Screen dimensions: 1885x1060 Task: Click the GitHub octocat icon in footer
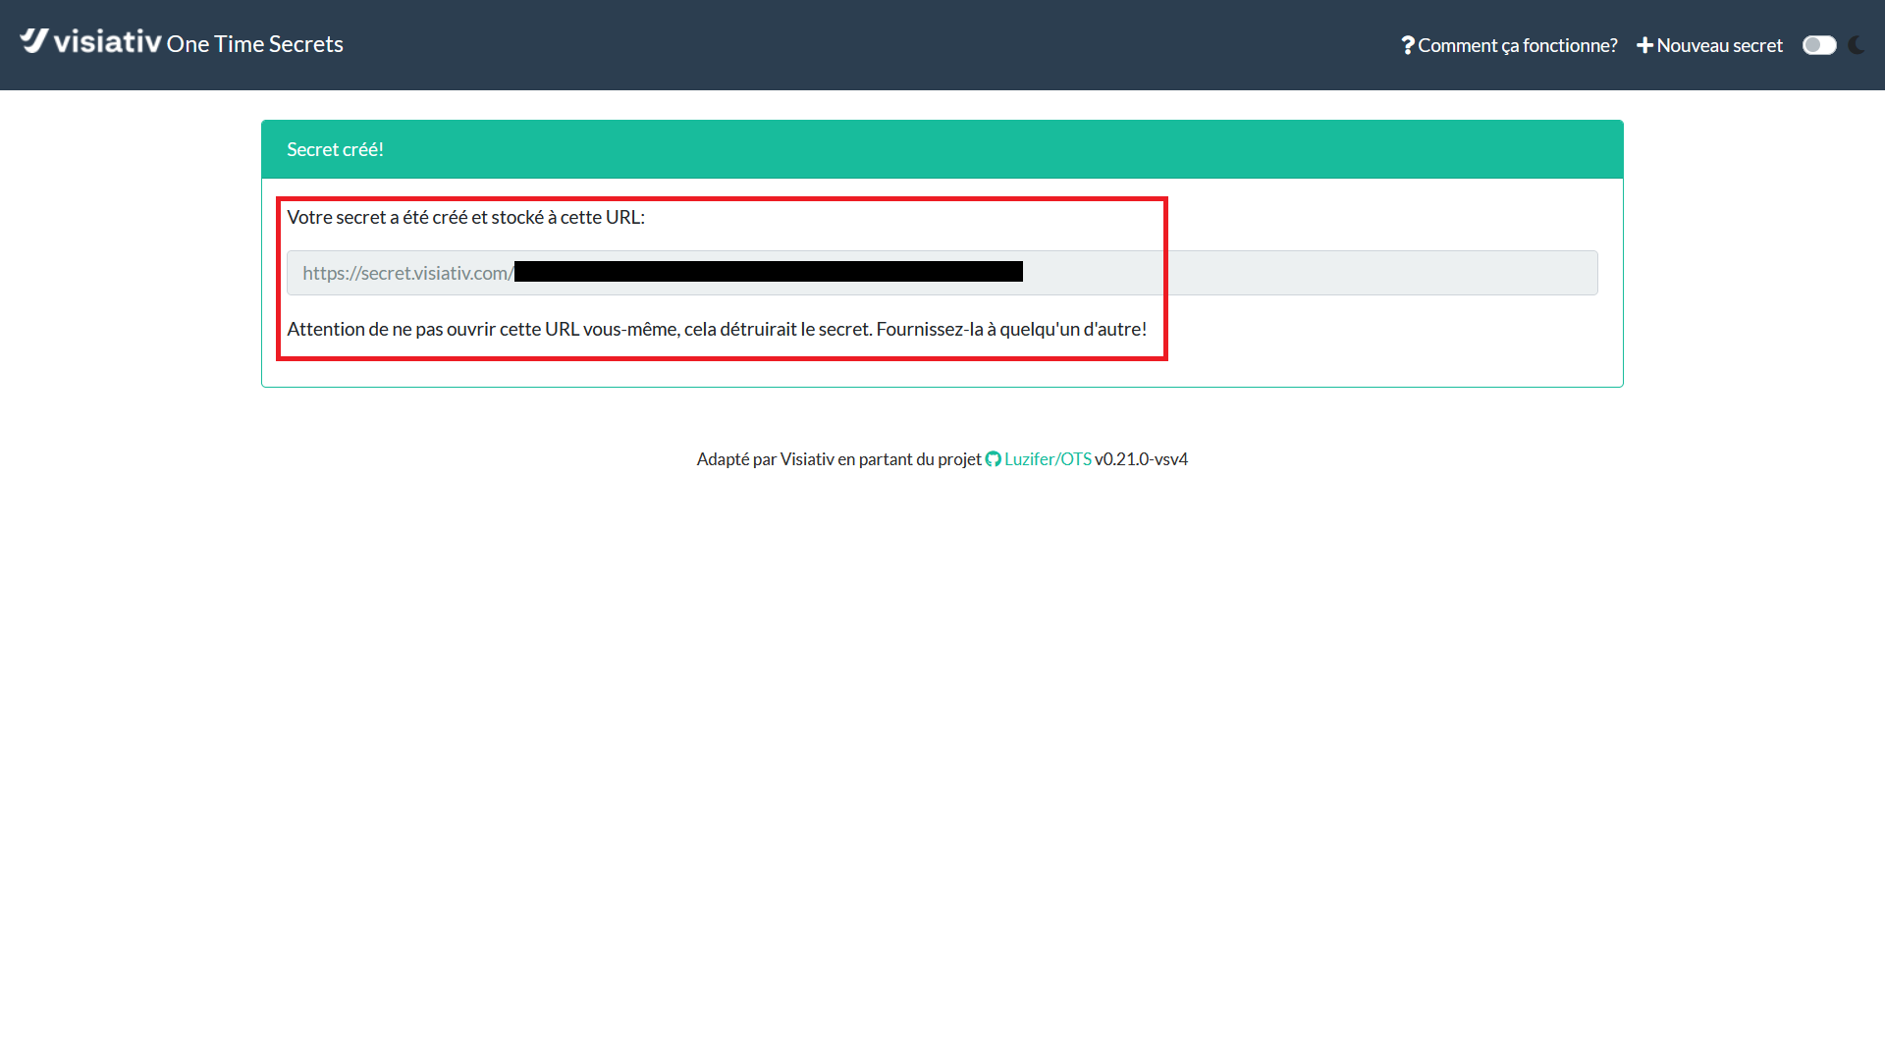(x=993, y=459)
